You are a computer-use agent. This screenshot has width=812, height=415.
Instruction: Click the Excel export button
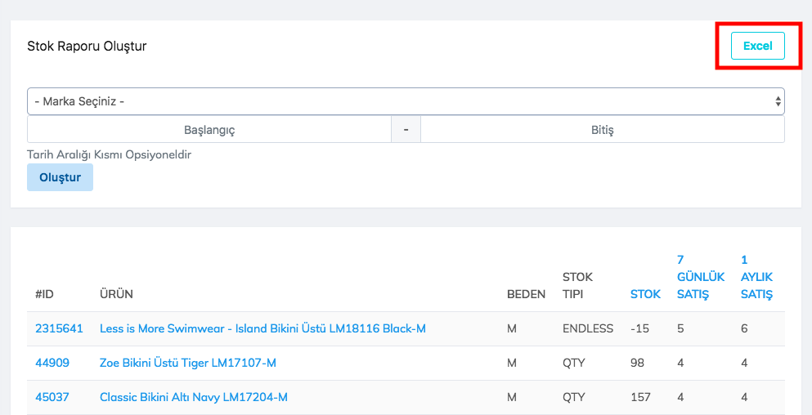pyautogui.click(x=757, y=46)
